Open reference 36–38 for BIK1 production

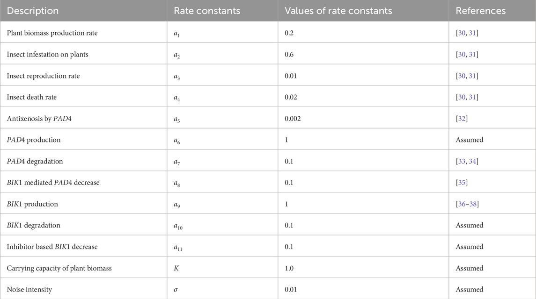pos(467,204)
